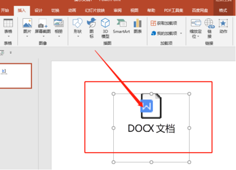Open the quick access toolbar customize arrow
The height and width of the screenshot is (170, 236).
click(11, 52)
